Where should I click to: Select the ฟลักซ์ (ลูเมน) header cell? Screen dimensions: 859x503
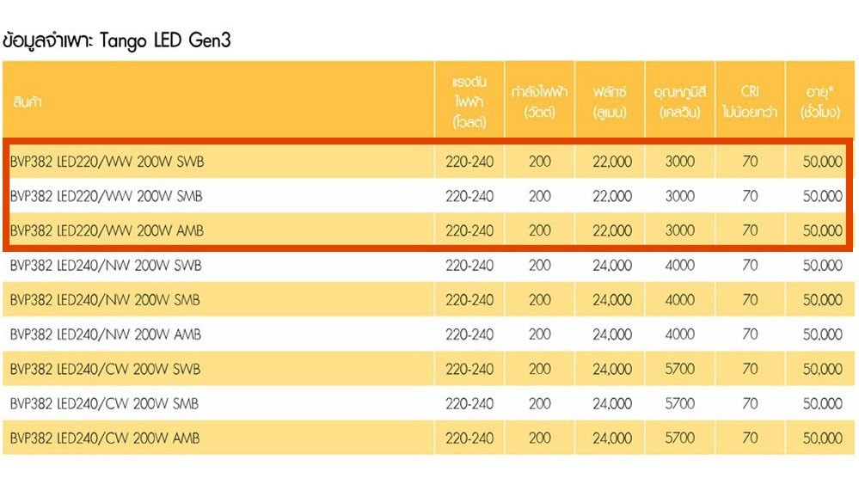[x=610, y=100]
